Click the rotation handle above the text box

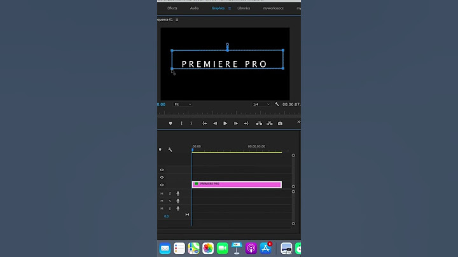point(227,45)
